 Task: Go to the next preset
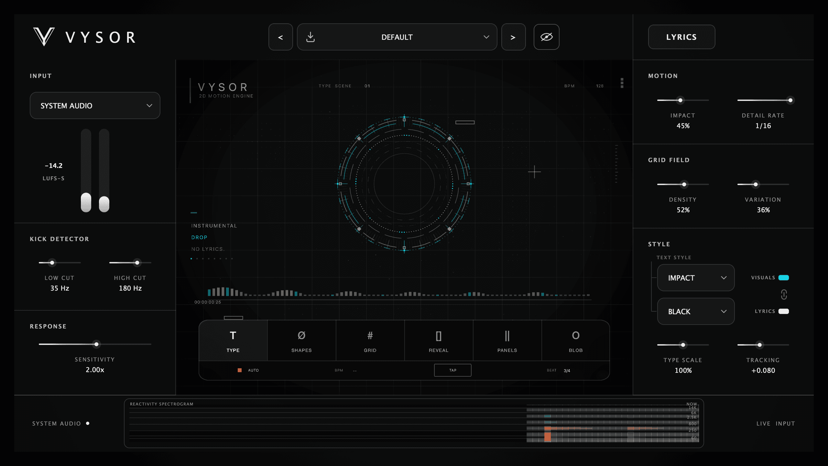click(x=513, y=37)
